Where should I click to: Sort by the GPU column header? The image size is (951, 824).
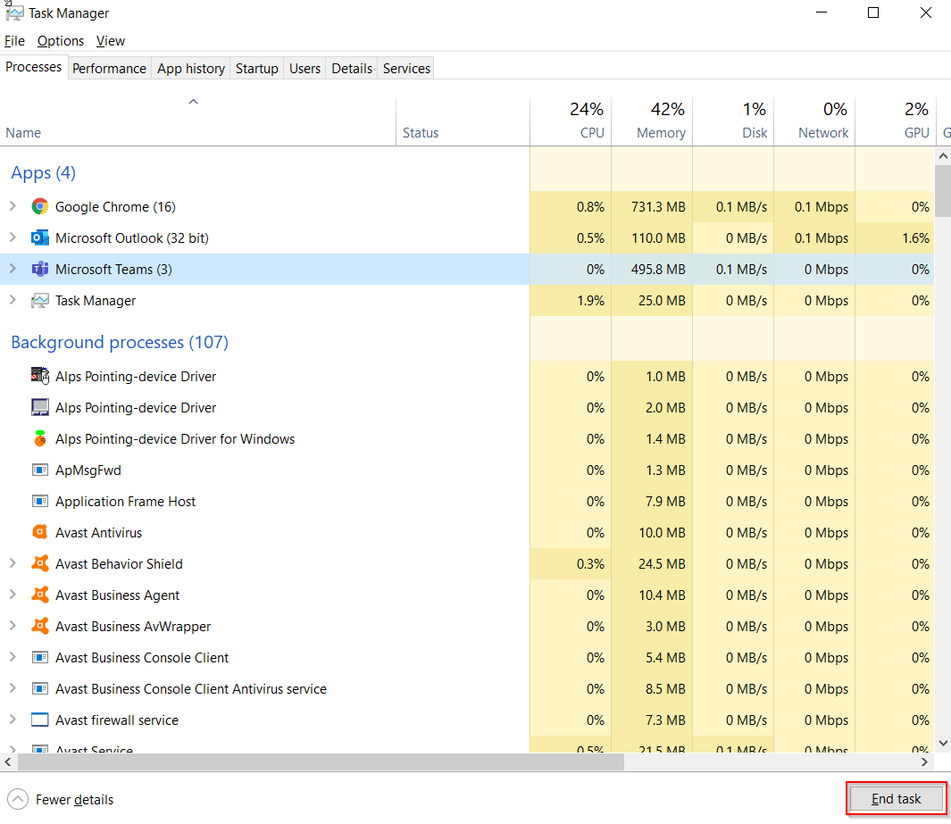[x=896, y=122]
